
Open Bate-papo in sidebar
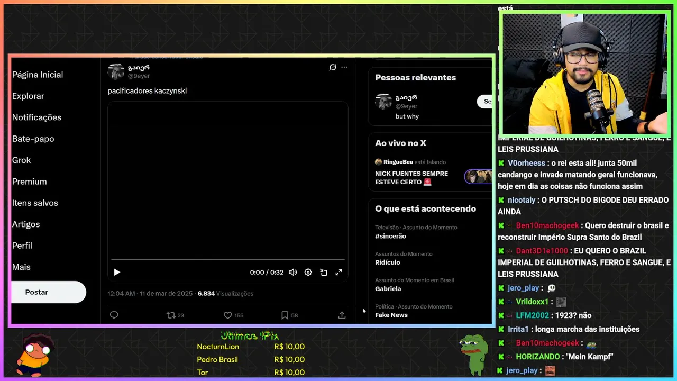[33, 139]
